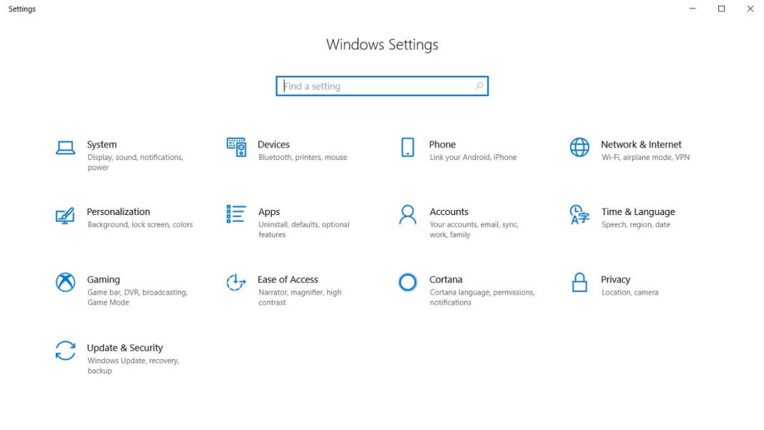
Task: Select the Gaming Xbox icon
Action: [65, 283]
